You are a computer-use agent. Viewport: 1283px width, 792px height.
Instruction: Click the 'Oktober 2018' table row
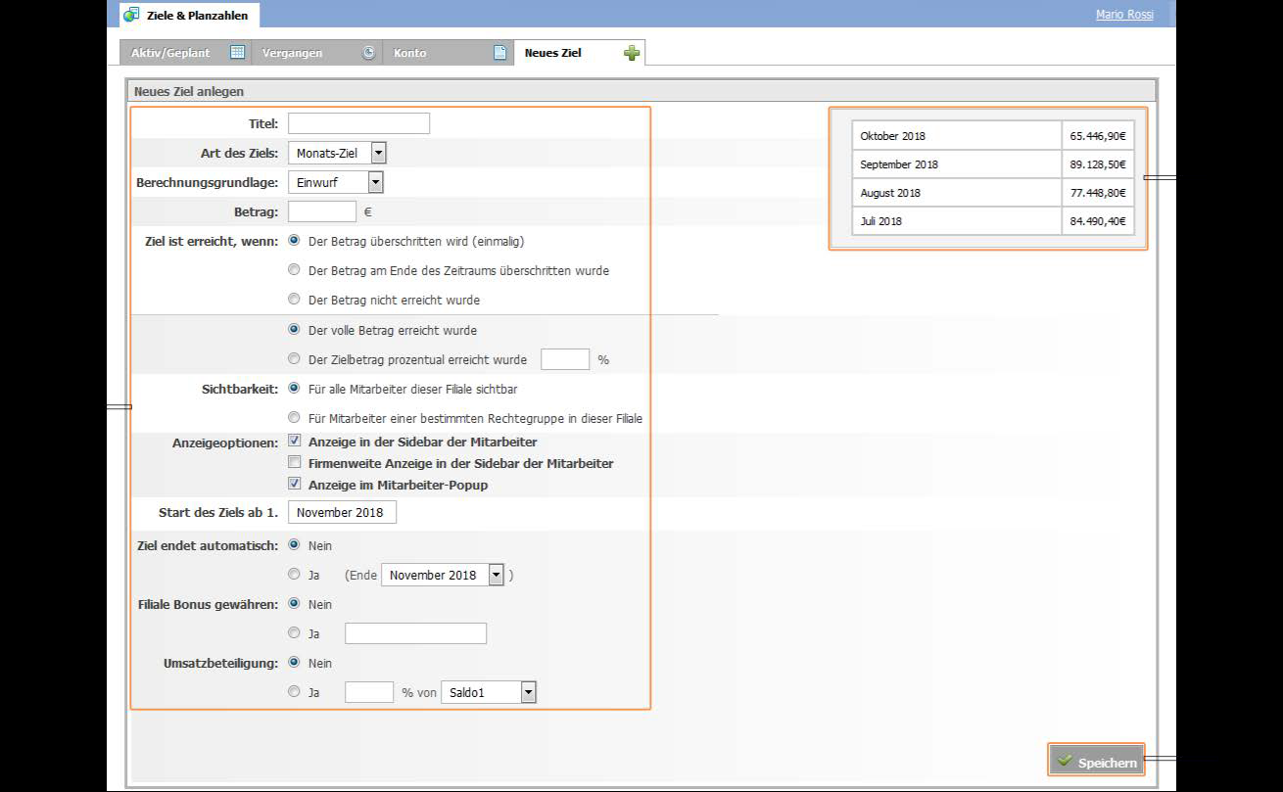click(993, 135)
